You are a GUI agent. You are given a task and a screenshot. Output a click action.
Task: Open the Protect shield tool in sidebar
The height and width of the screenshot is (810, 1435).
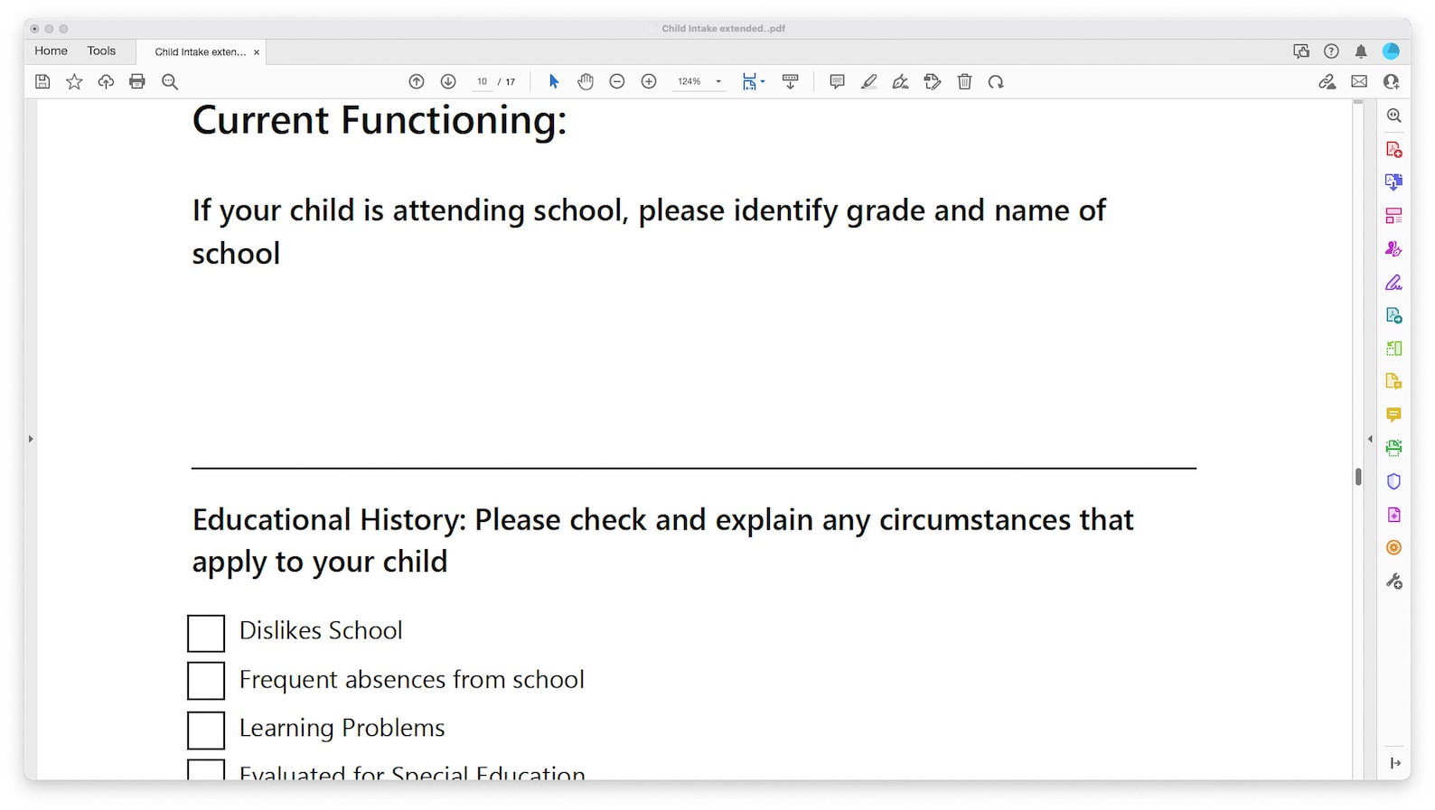1394,481
